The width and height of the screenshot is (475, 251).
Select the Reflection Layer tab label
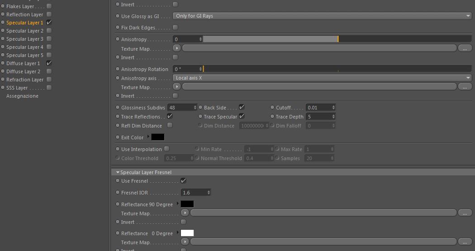[x=24, y=14]
